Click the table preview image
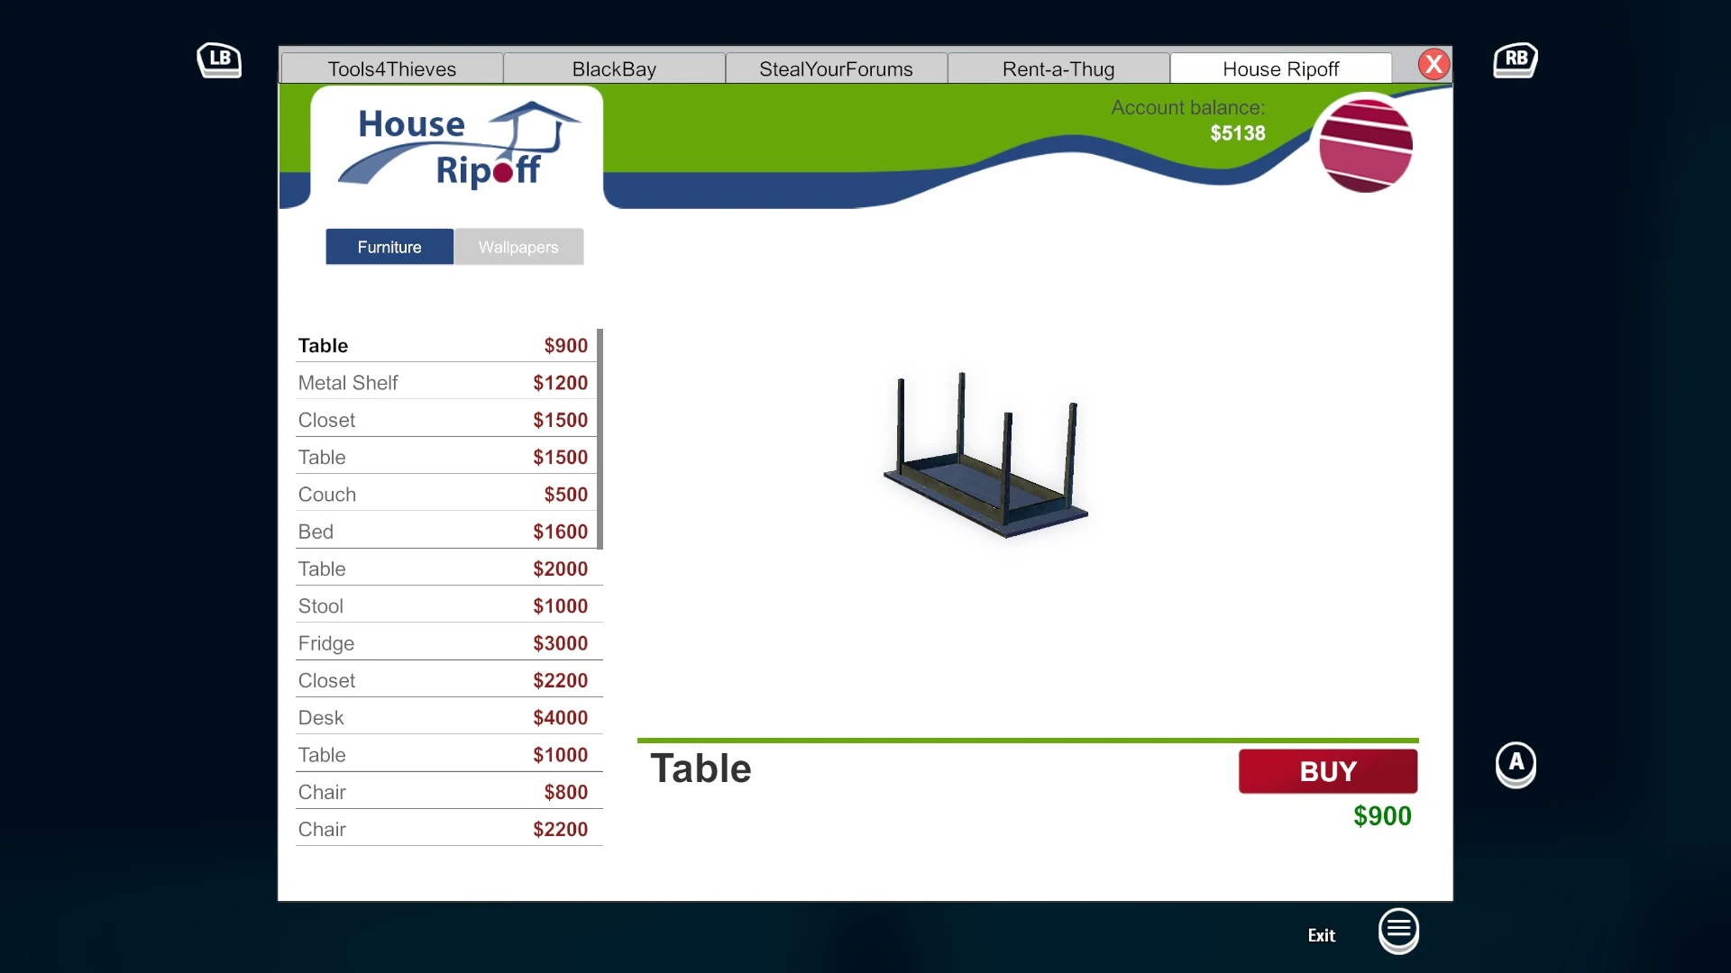The height and width of the screenshot is (973, 1731). pyautogui.click(x=985, y=456)
